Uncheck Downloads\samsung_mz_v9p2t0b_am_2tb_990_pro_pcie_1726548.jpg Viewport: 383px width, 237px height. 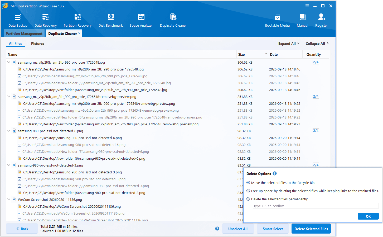19,76
